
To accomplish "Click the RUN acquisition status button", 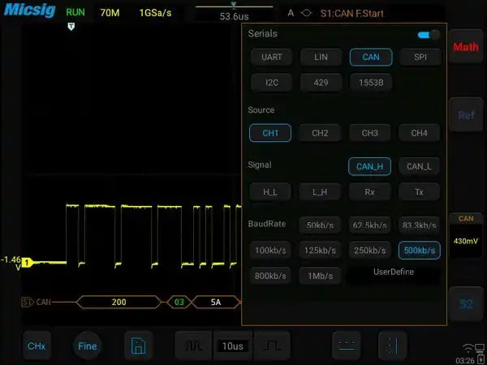I will pyautogui.click(x=75, y=13).
